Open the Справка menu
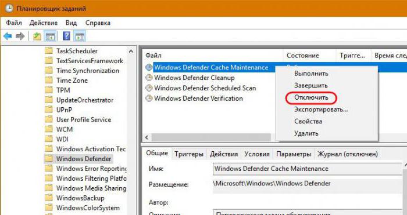Image resolution: width=407 pixels, height=215 pixels. click(x=98, y=23)
